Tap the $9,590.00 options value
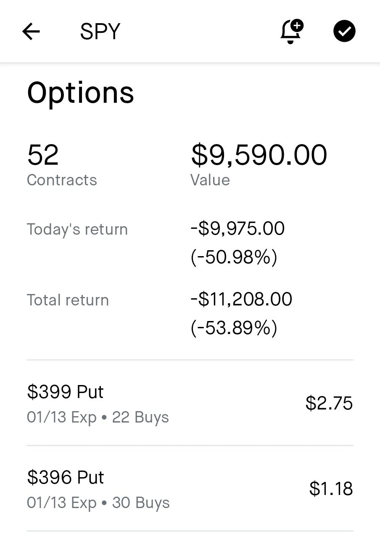 (x=259, y=155)
